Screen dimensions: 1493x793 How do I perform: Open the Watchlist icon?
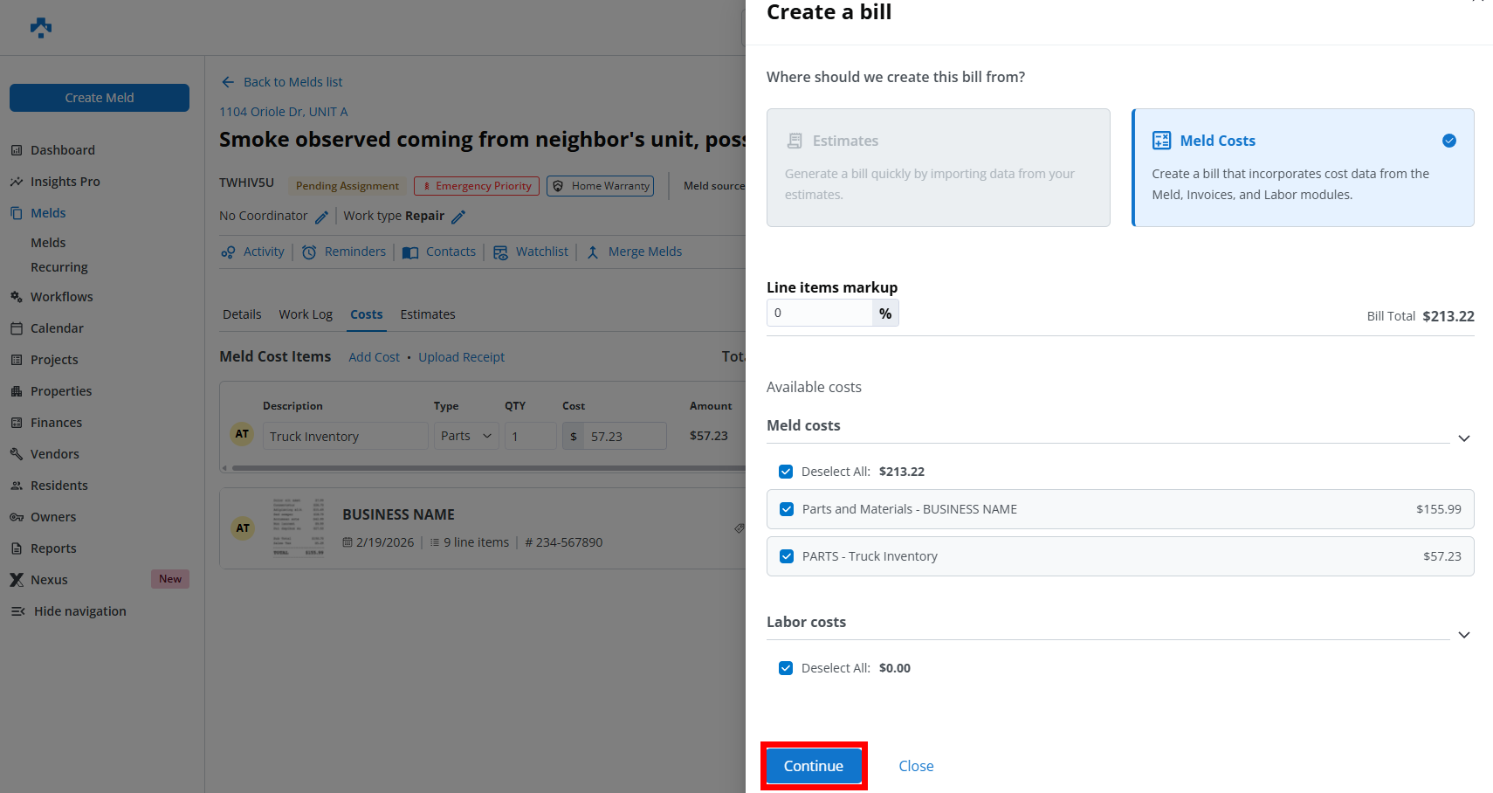coord(500,252)
